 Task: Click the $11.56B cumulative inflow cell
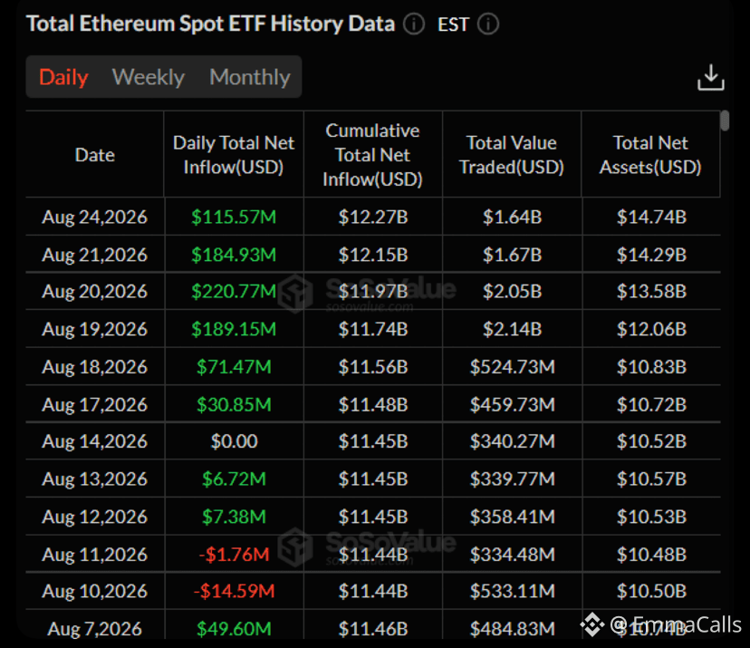click(373, 366)
